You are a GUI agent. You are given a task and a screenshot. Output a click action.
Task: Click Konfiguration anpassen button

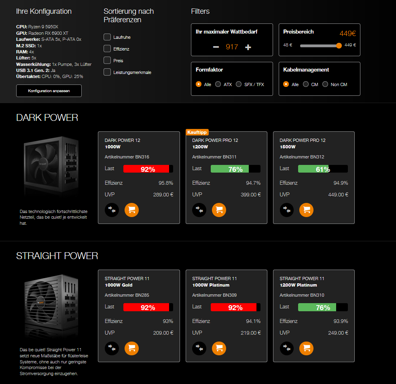coord(49,91)
